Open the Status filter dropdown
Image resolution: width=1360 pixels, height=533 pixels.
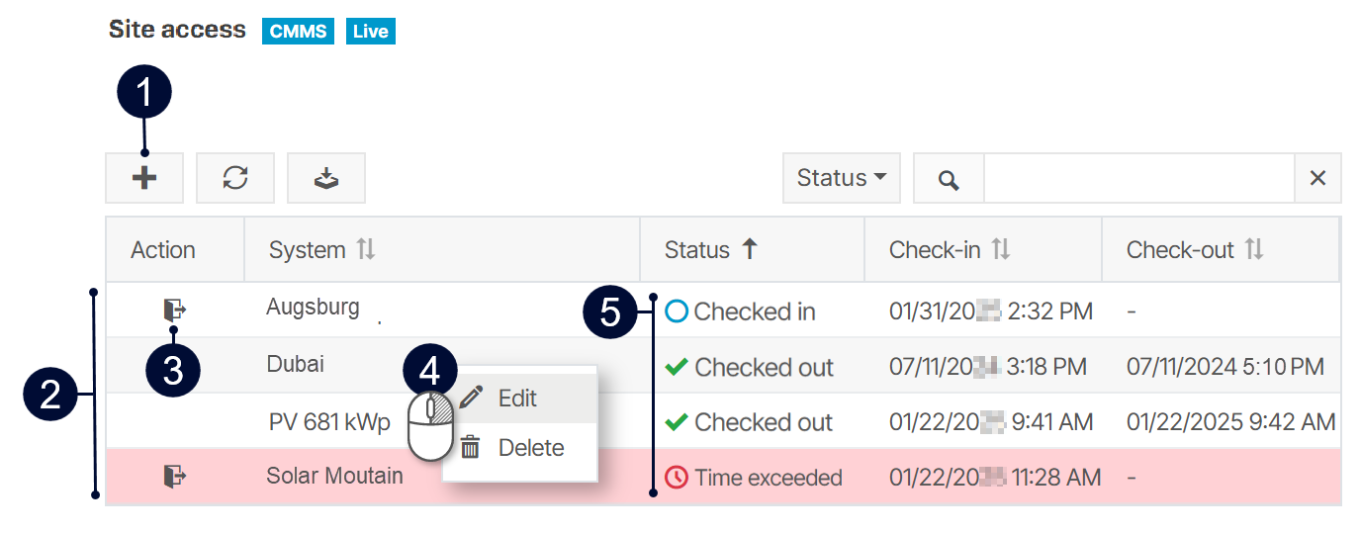point(842,178)
